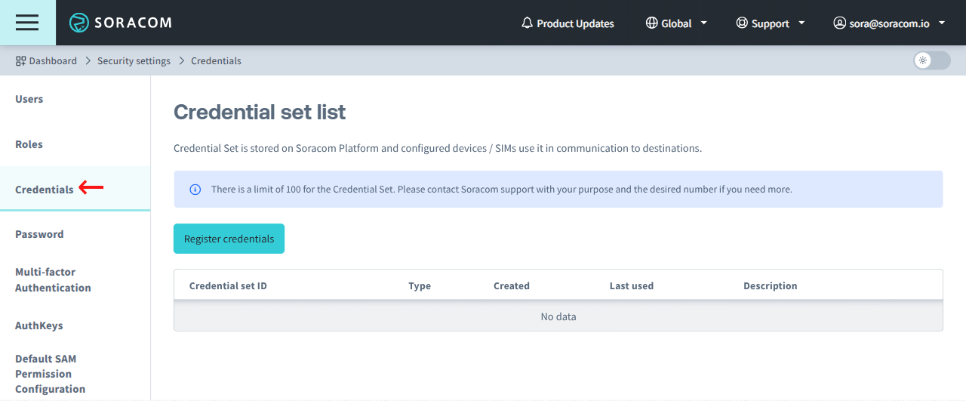The height and width of the screenshot is (401, 966).
Task: Open the Password sidebar item
Action: point(39,234)
